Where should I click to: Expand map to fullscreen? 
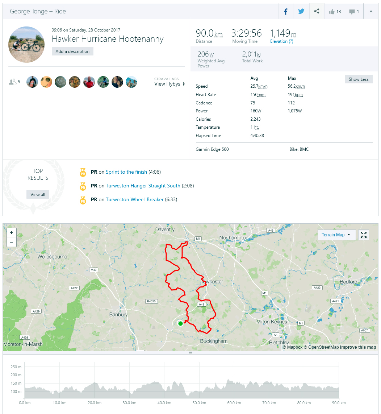364,235
